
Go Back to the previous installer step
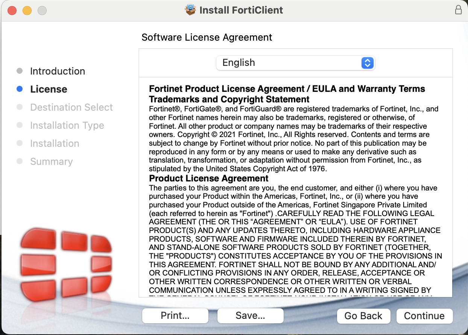(363, 316)
